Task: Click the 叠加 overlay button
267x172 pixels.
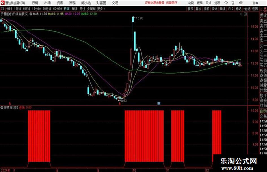Action: (x=198, y=9)
